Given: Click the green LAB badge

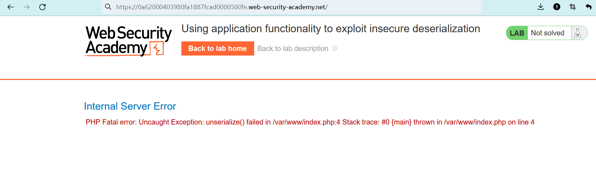Looking at the screenshot, I should click(x=517, y=33).
